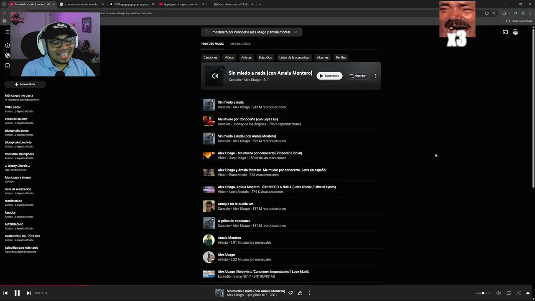Play Aunque no te pueda ver

pos(291,206)
